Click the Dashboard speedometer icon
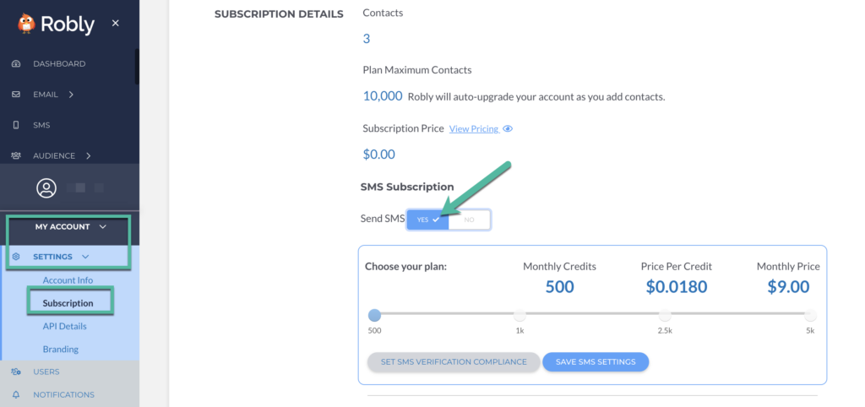The image size is (865, 407). (x=16, y=64)
